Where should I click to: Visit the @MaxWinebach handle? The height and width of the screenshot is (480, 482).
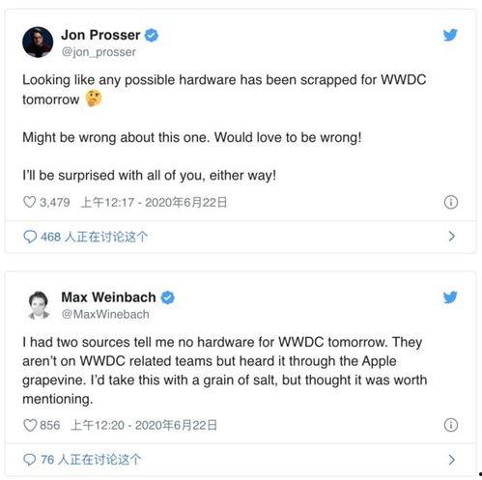pyautogui.click(x=105, y=314)
